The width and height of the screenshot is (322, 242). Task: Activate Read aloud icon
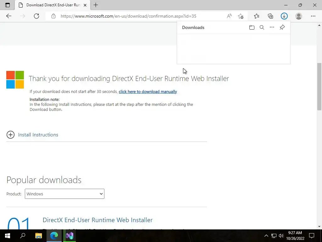[x=229, y=16]
